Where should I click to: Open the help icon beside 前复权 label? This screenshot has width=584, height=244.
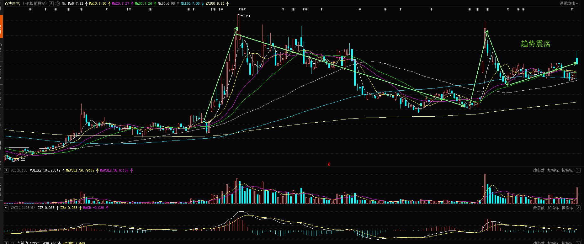click(51, 4)
